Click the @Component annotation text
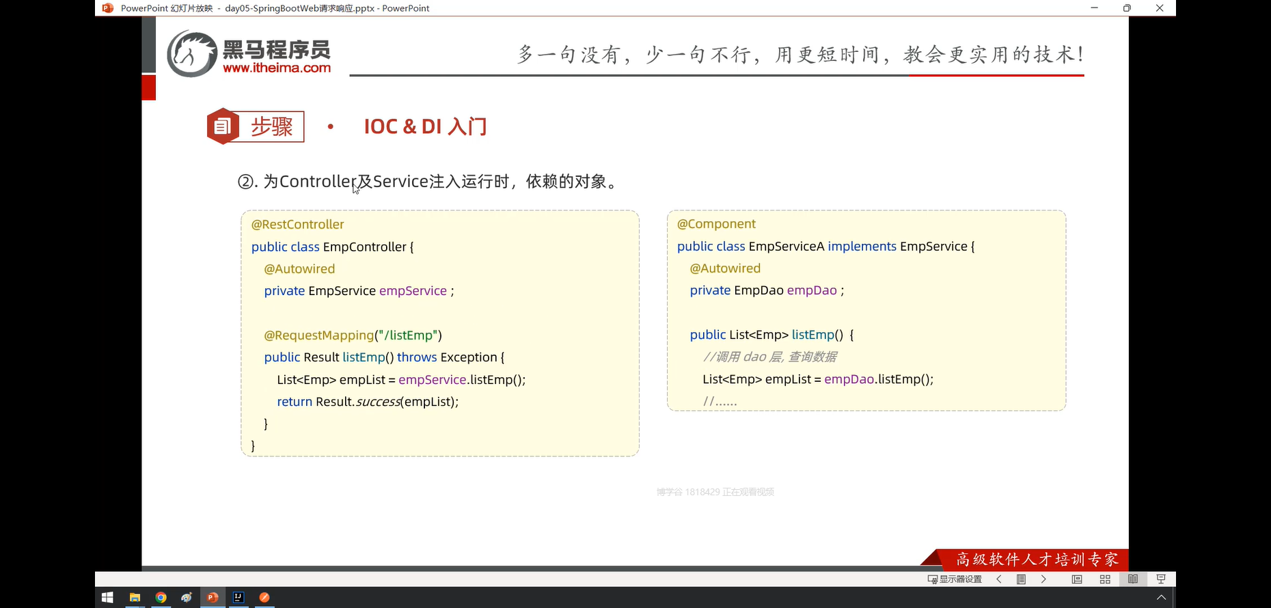 tap(716, 224)
